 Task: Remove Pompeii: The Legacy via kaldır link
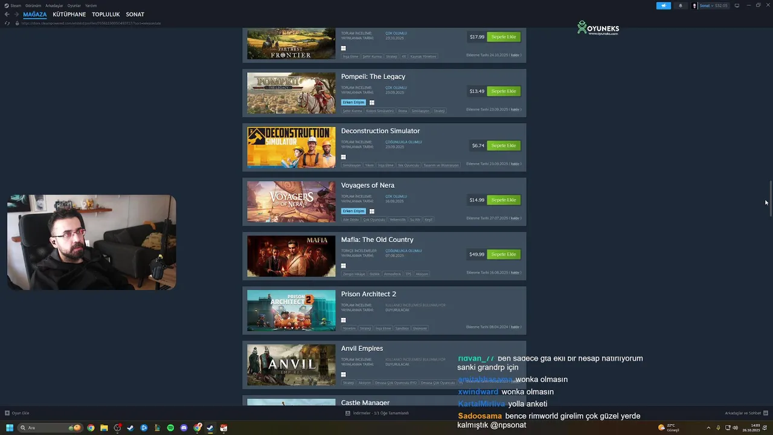click(x=515, y=109)
